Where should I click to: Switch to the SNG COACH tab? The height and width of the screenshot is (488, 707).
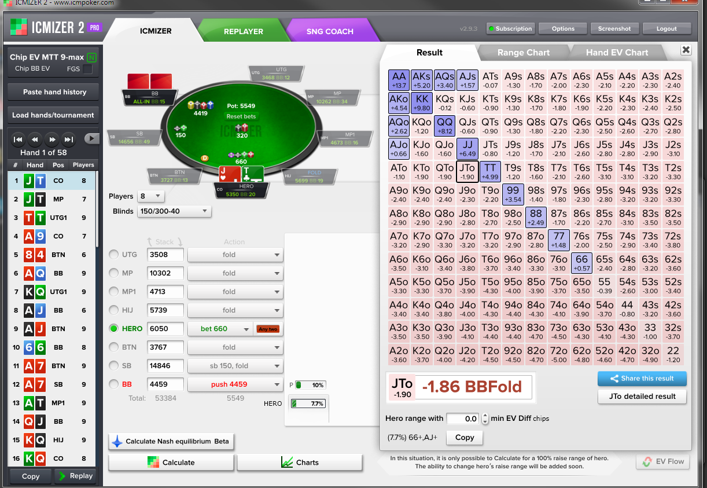coord(330,31)
